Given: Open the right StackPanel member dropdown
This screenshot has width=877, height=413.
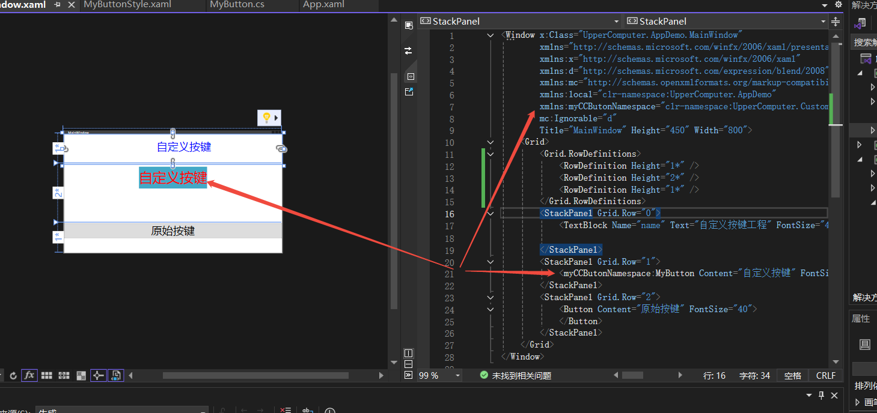Looking at the screenshot, I should click(824, 21).
